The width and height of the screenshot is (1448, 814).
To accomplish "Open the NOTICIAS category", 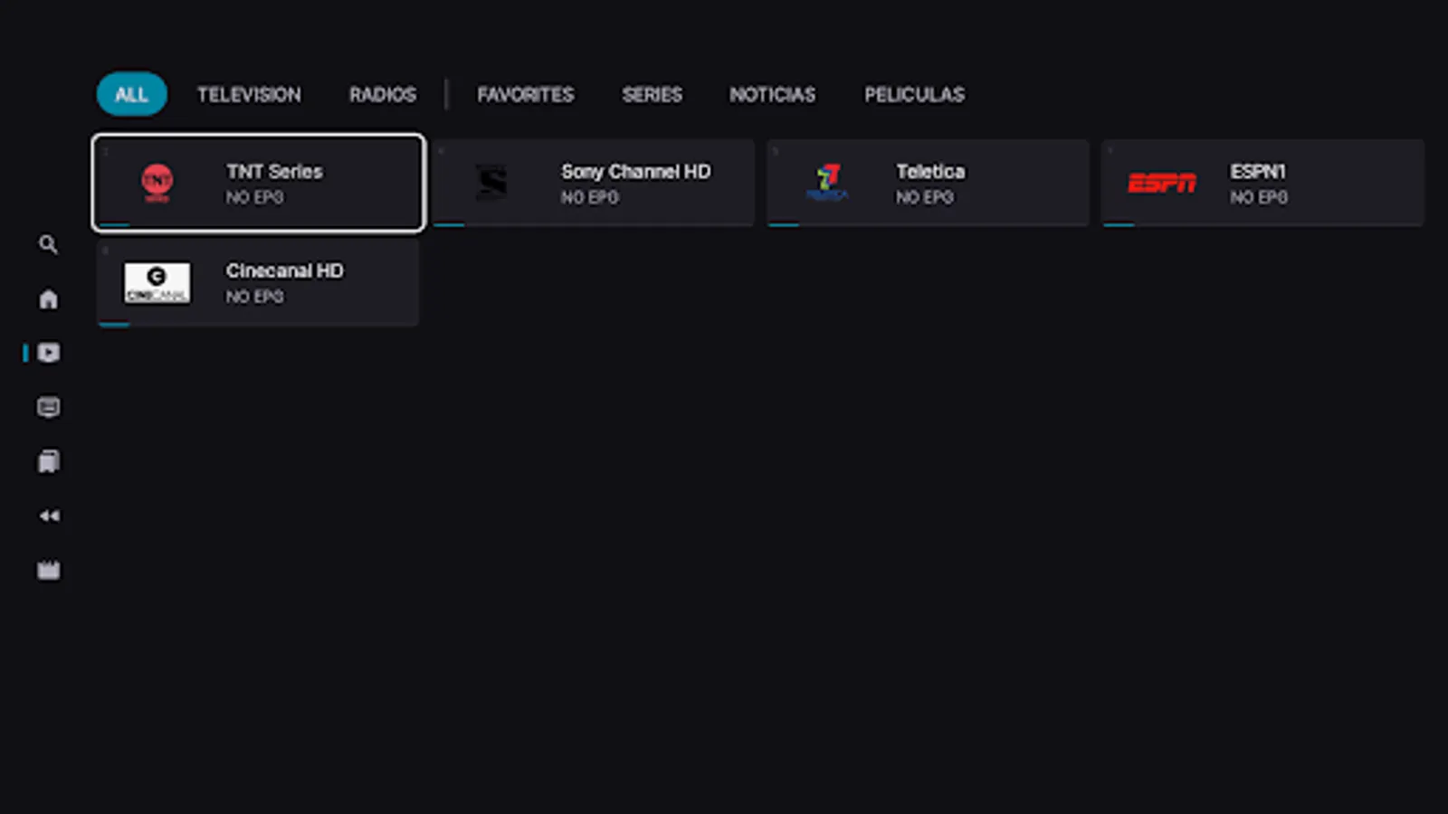I will click(x=772, y=94).
